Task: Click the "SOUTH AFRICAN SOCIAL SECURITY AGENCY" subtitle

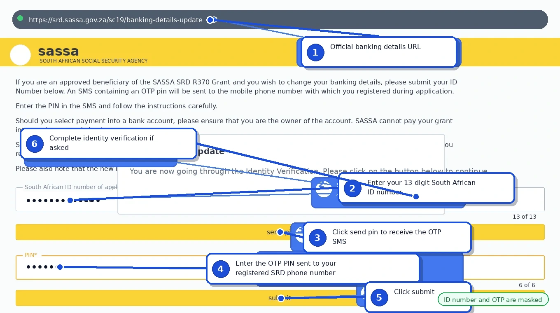Action: (93, 61)
